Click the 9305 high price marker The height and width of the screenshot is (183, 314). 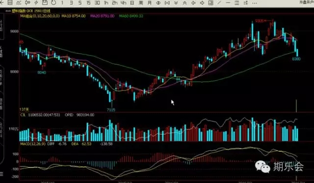pyautogui.click(x=259, y=21)
